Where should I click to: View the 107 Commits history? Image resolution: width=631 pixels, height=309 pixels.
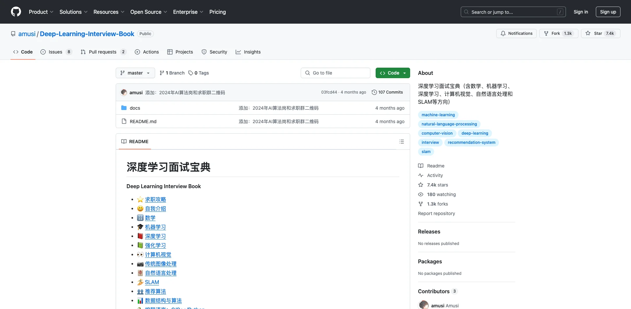[387, 92]
